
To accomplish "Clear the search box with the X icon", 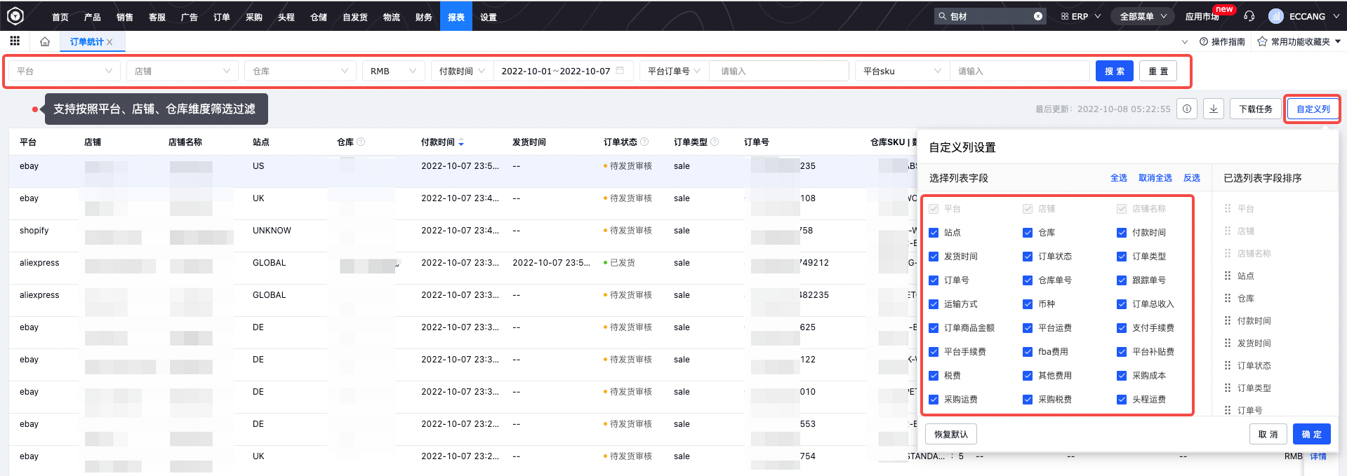I will pos(1038,16).
